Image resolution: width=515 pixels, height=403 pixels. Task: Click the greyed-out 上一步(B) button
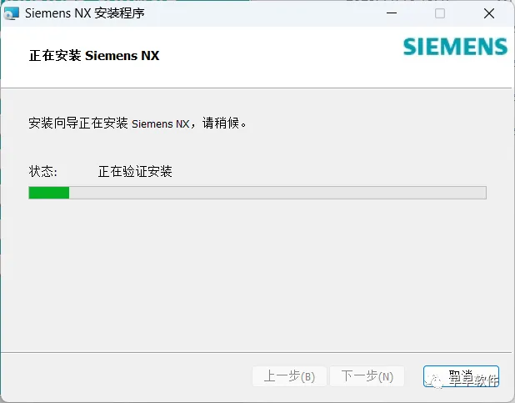pos(289,376)
